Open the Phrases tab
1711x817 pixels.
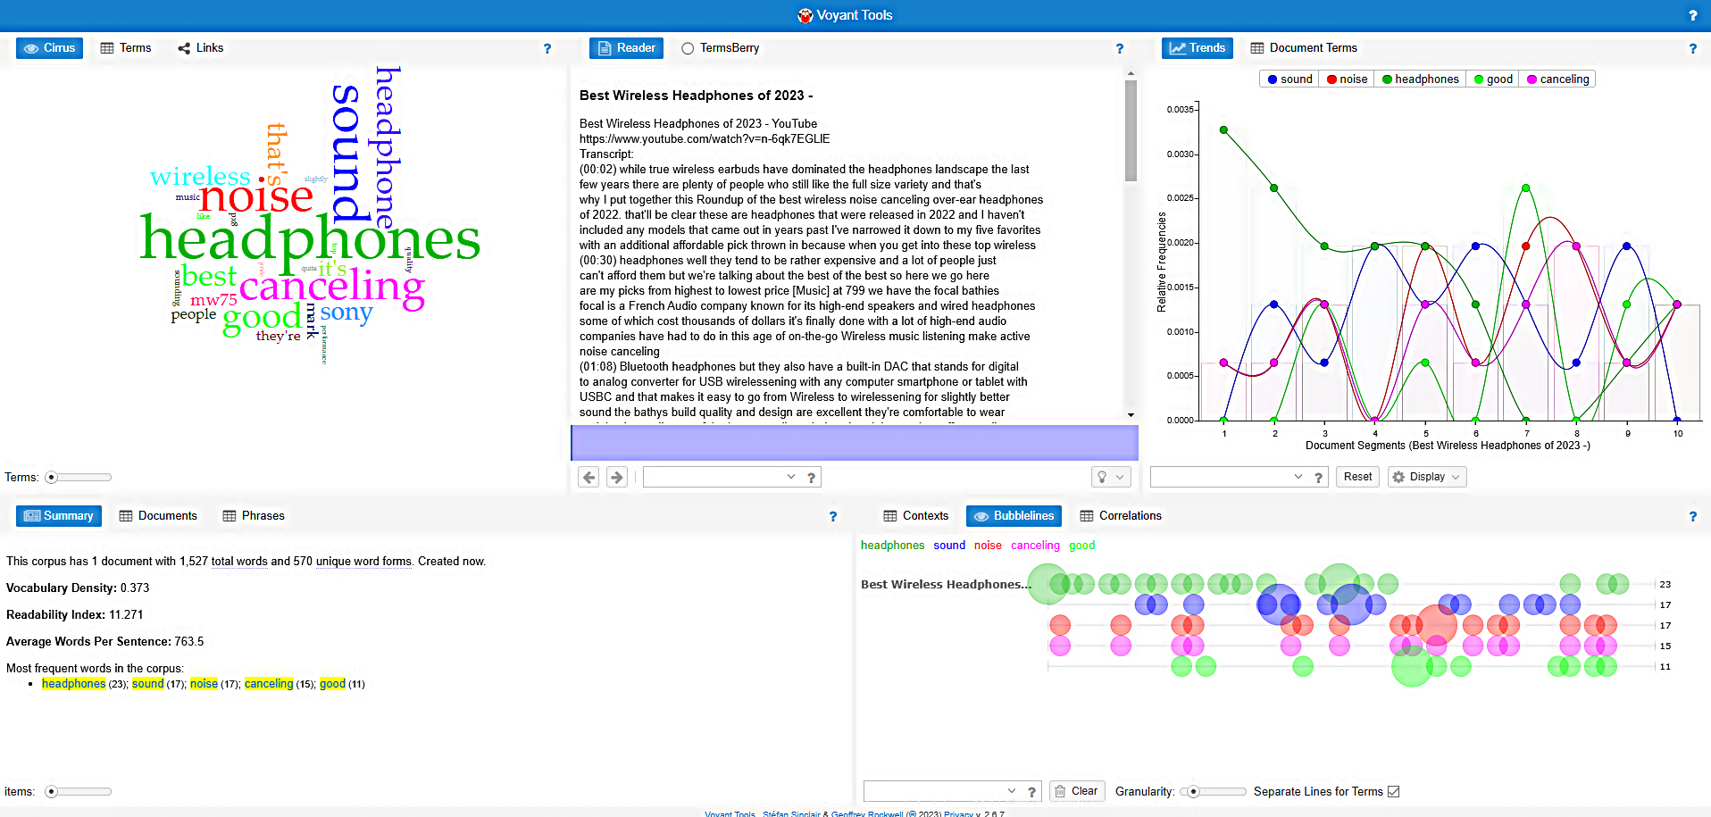coord(254,516)
